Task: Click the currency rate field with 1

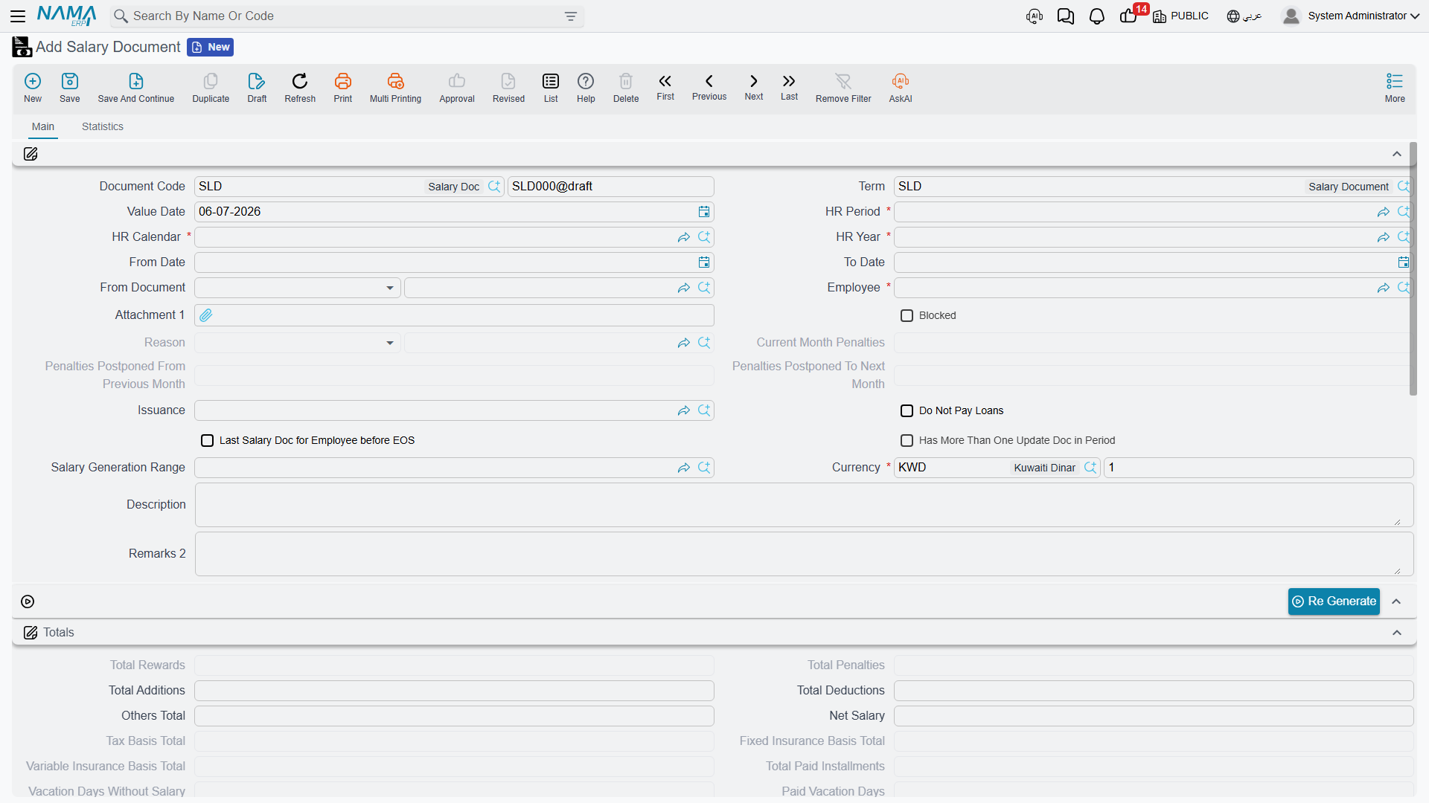Action: point(1259,468)
